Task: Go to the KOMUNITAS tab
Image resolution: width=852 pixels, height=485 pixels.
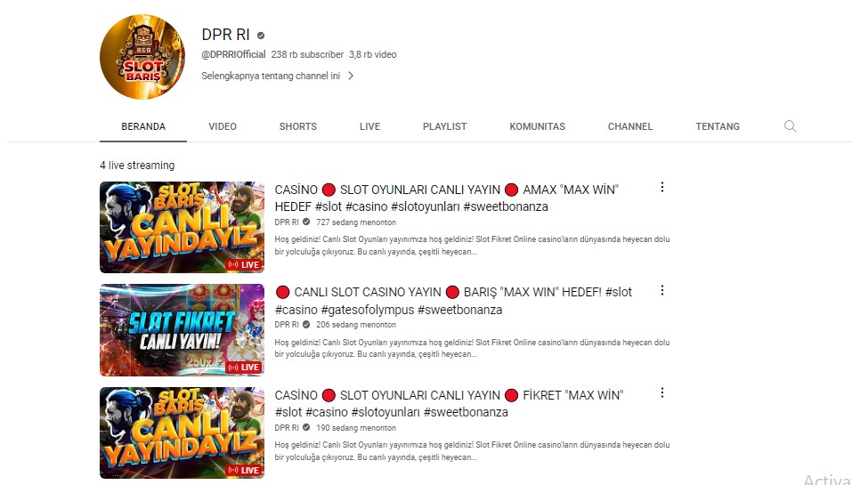Action: (x=537, y=126)
